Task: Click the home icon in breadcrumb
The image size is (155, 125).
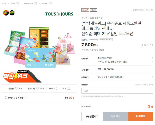Action: 3,4
